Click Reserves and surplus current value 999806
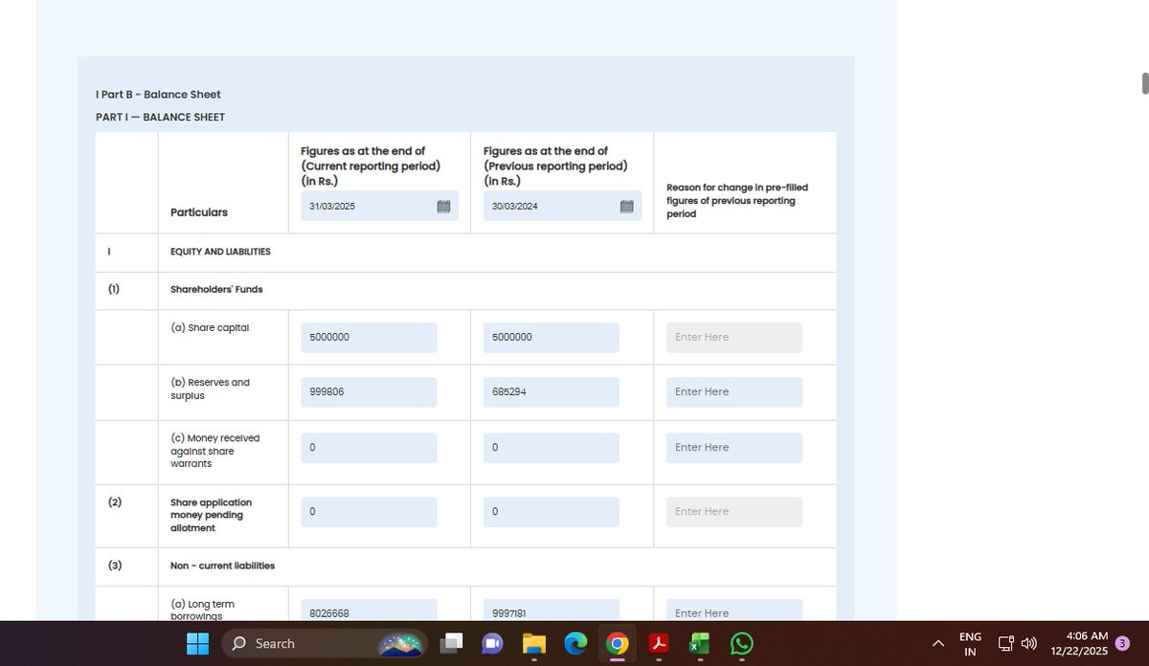 tap(369, 392)
